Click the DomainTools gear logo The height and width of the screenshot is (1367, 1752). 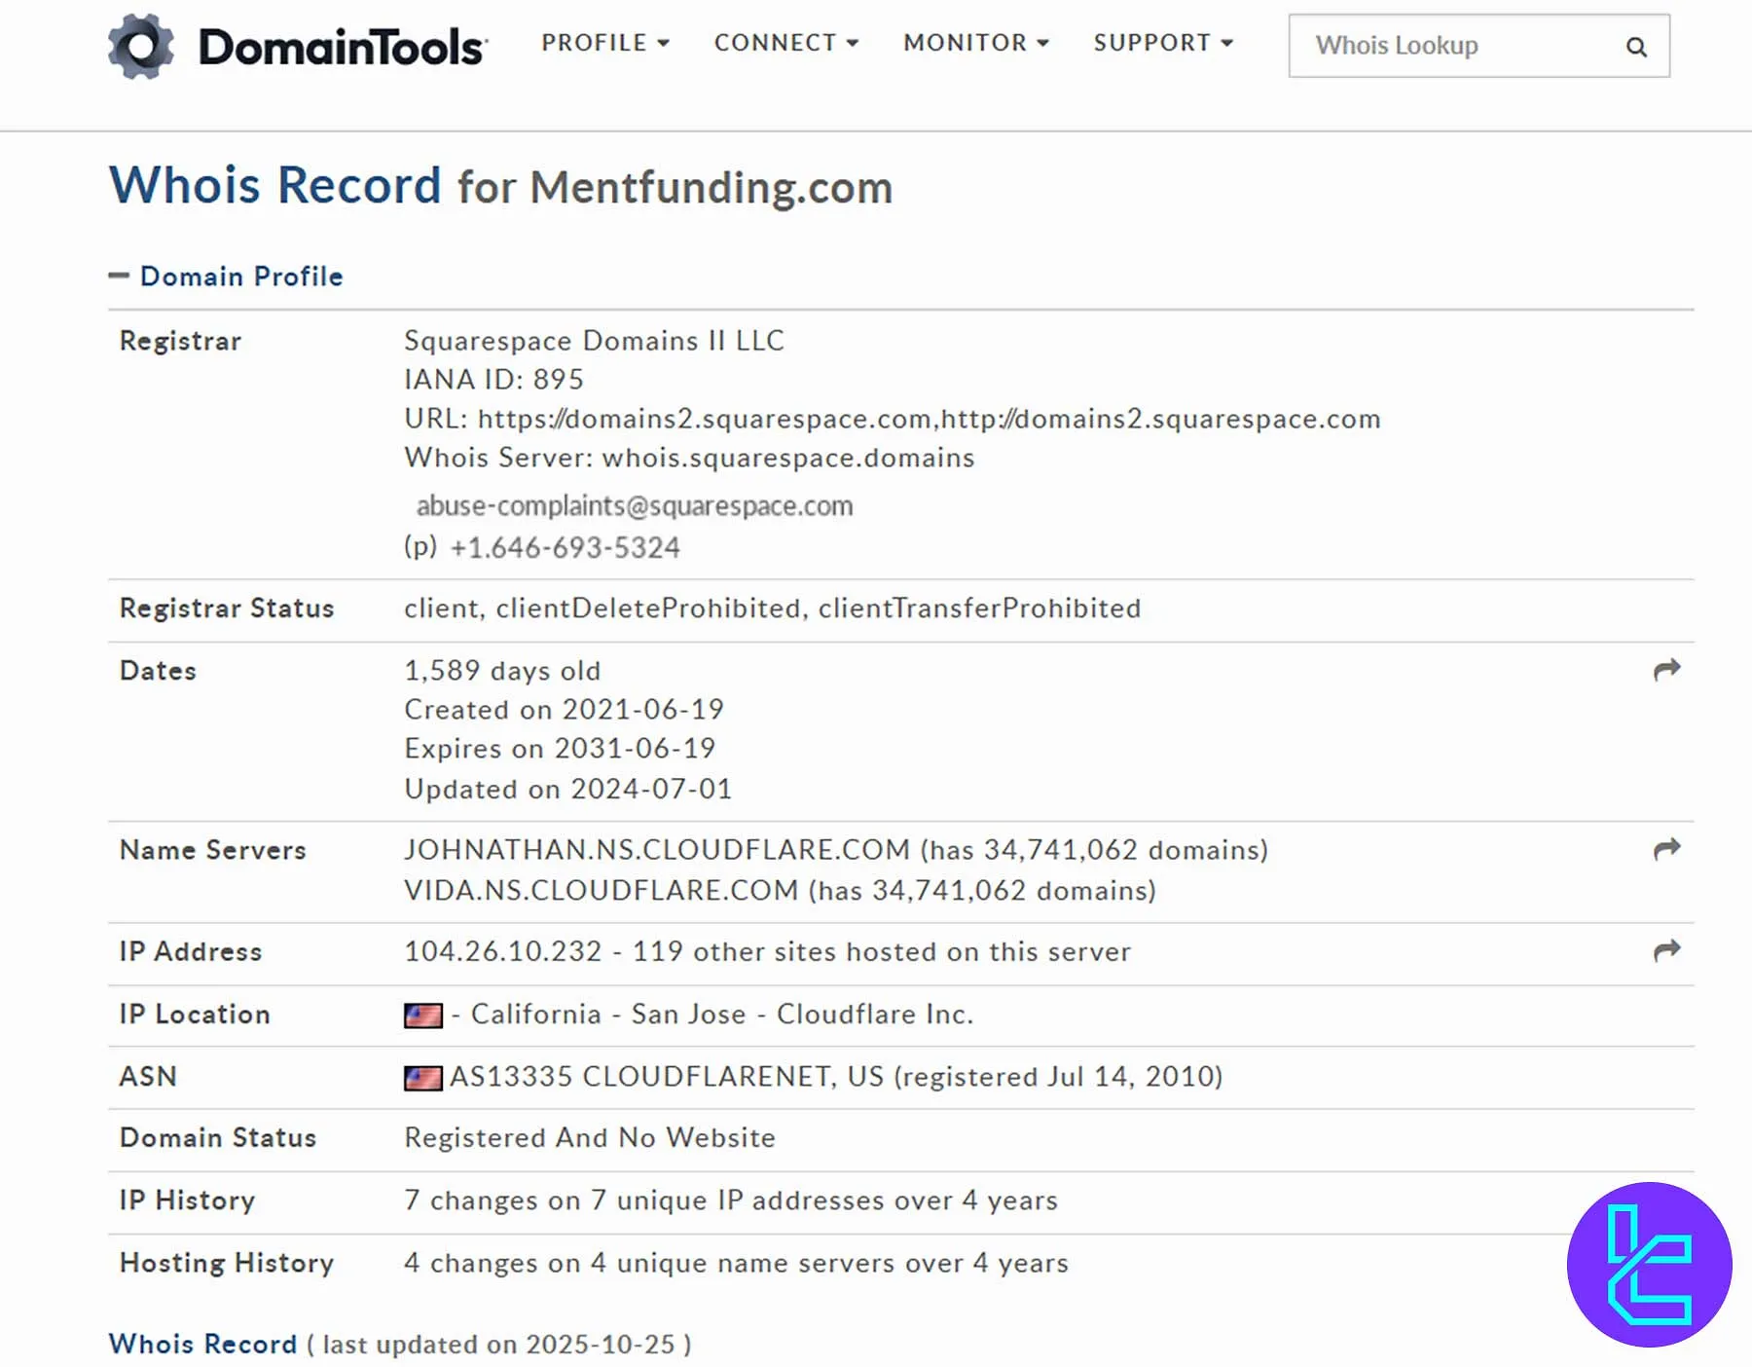click(x=140, y=45)
